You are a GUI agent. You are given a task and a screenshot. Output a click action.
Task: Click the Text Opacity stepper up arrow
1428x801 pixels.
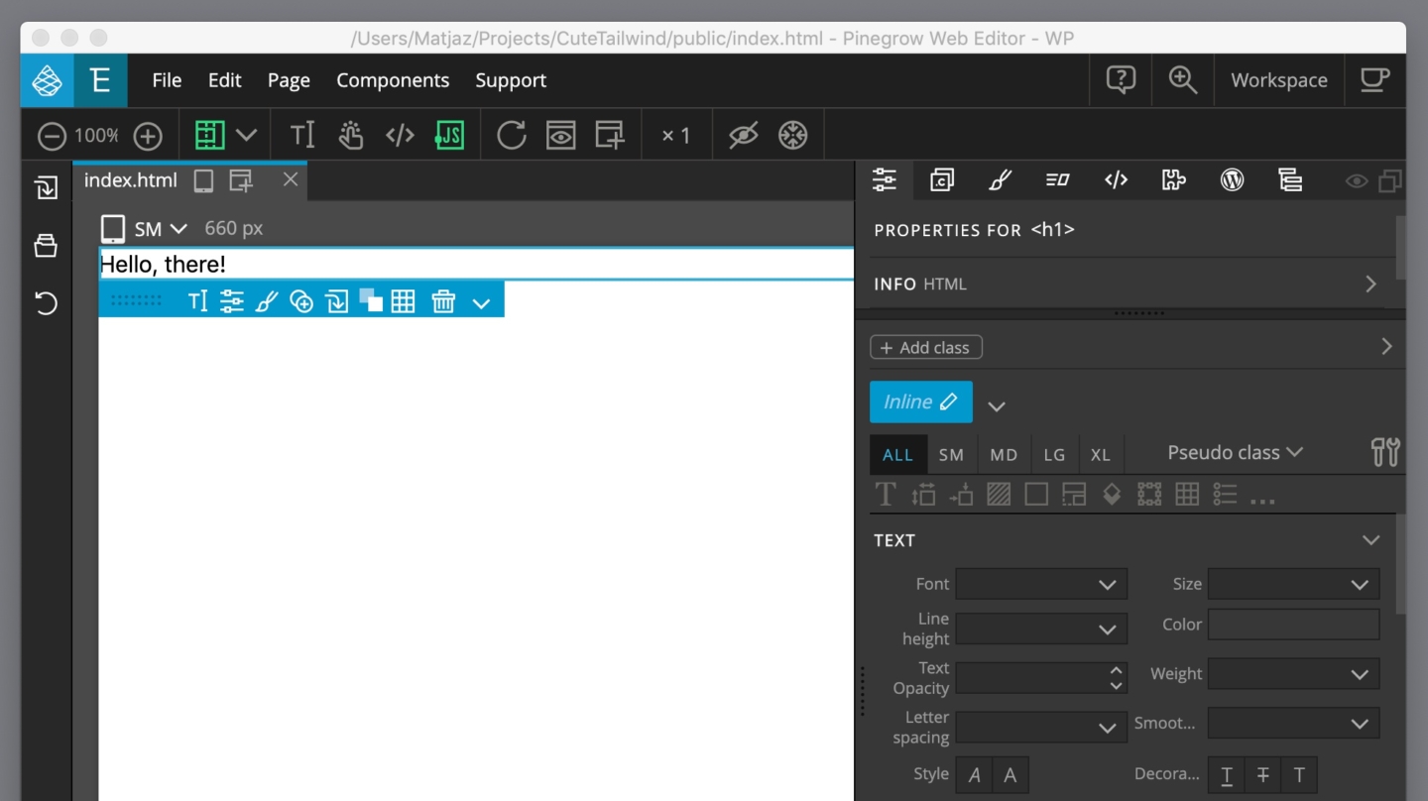tap(1117, 670)
